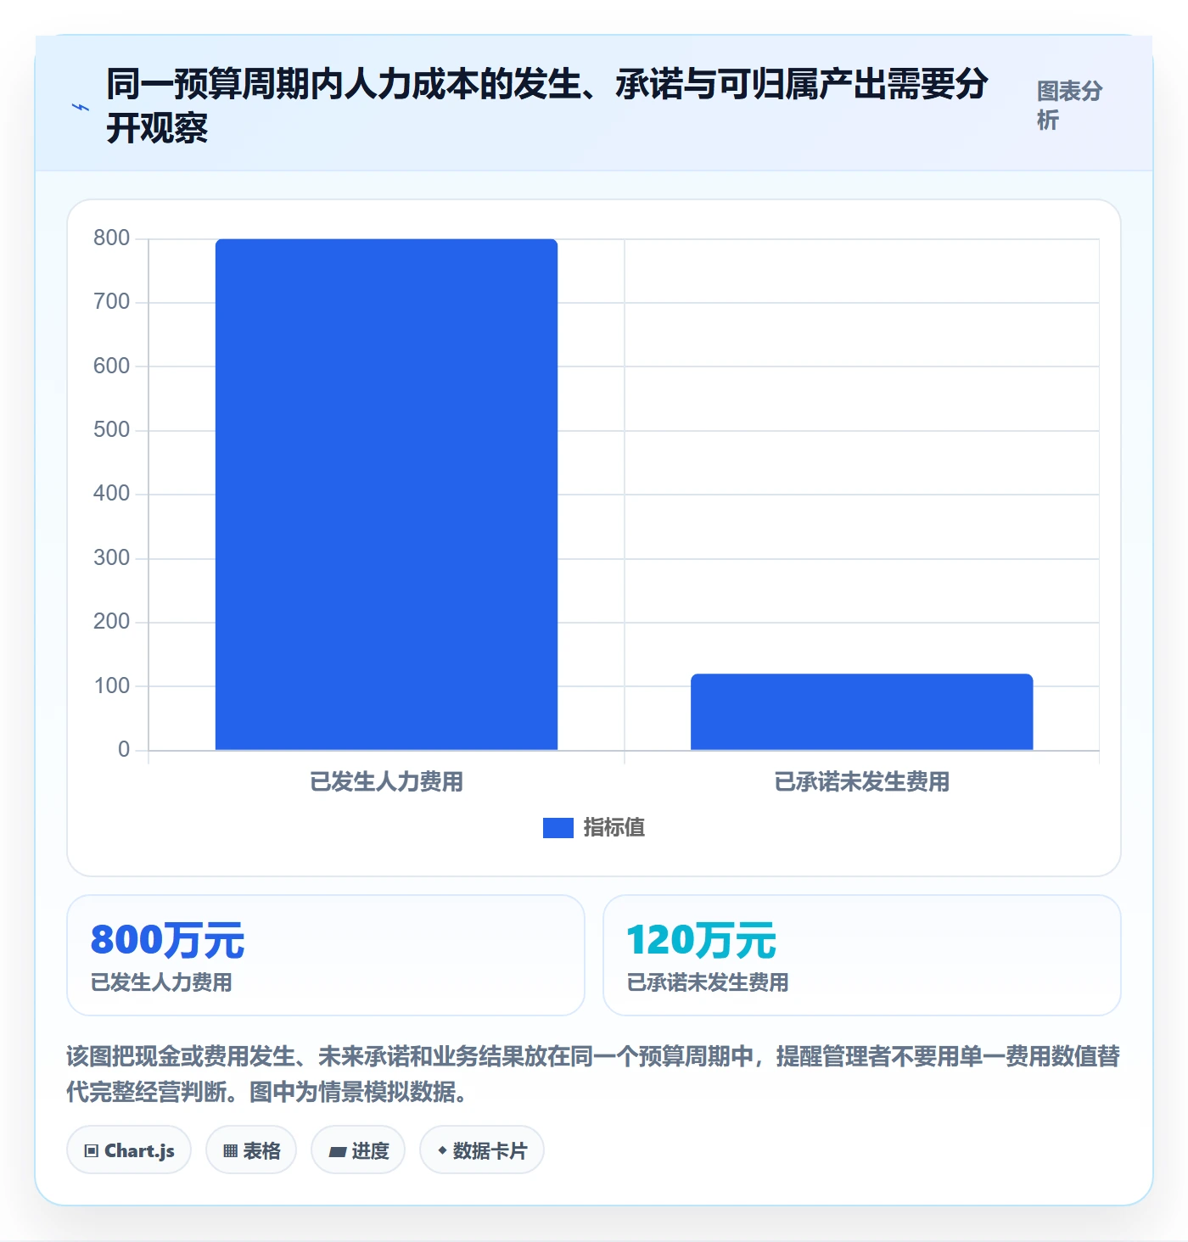Click the diamond icon in the 数据卡片 chip
The height and width of the screenshot is (1242, 1188).
click(442, 1150)
